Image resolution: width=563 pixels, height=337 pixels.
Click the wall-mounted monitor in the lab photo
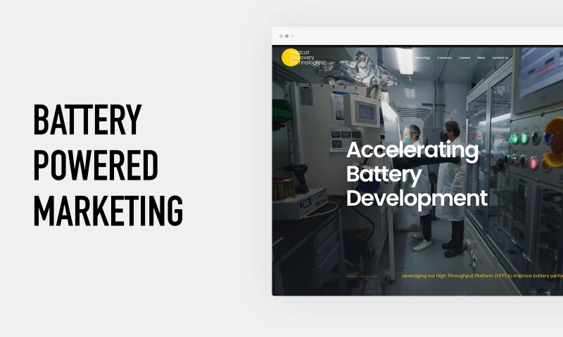(365, 110)
